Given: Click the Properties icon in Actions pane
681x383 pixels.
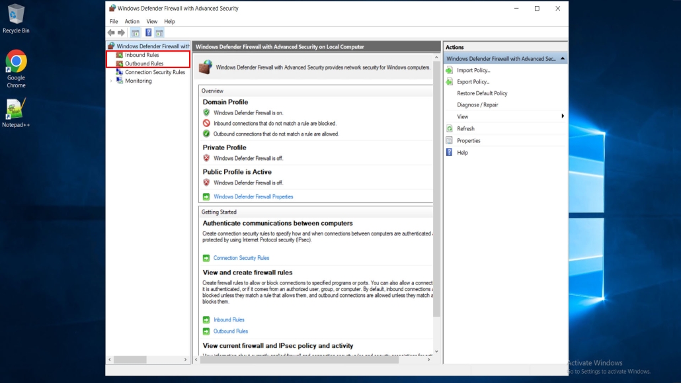Looking at the screenshot, I should [x=450, y=140].
